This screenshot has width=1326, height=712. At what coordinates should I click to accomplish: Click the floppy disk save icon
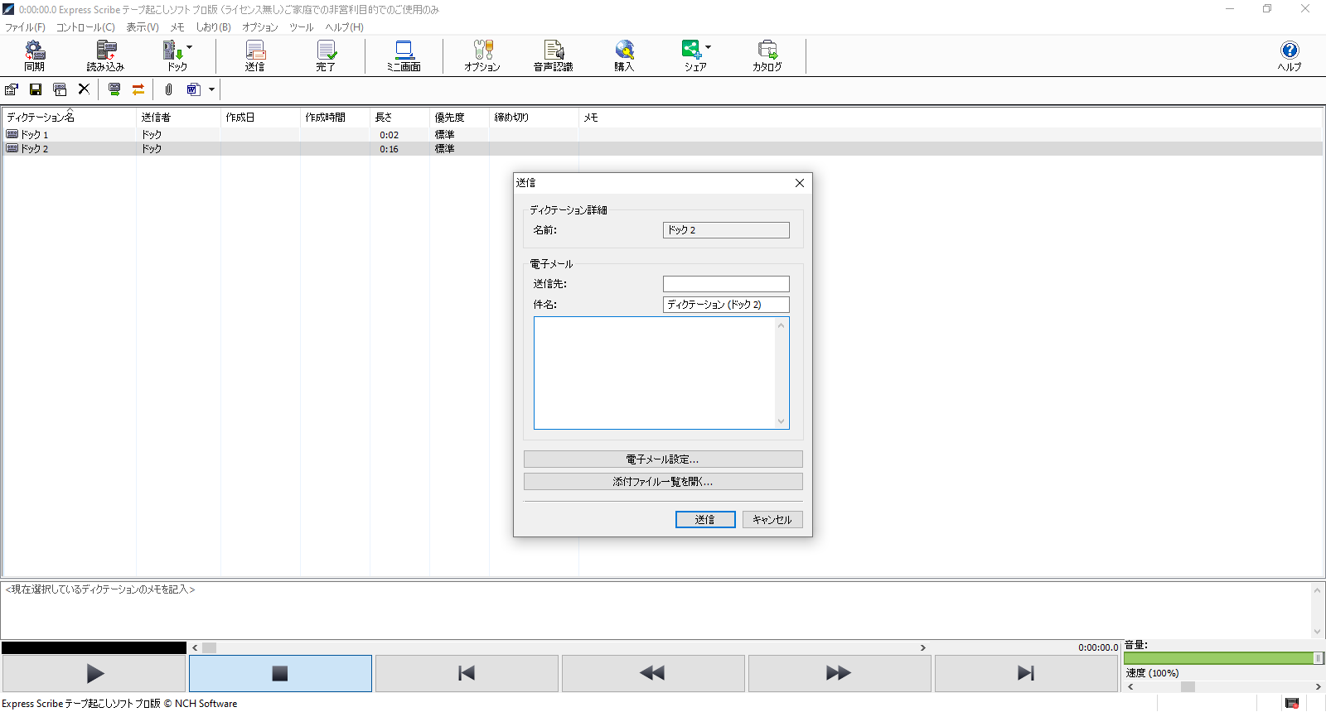tap(36, 89)
